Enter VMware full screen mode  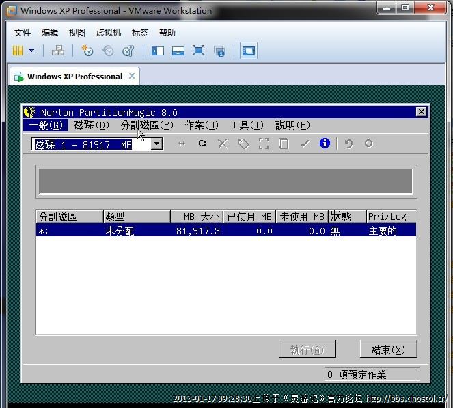(x=198, y=51)
